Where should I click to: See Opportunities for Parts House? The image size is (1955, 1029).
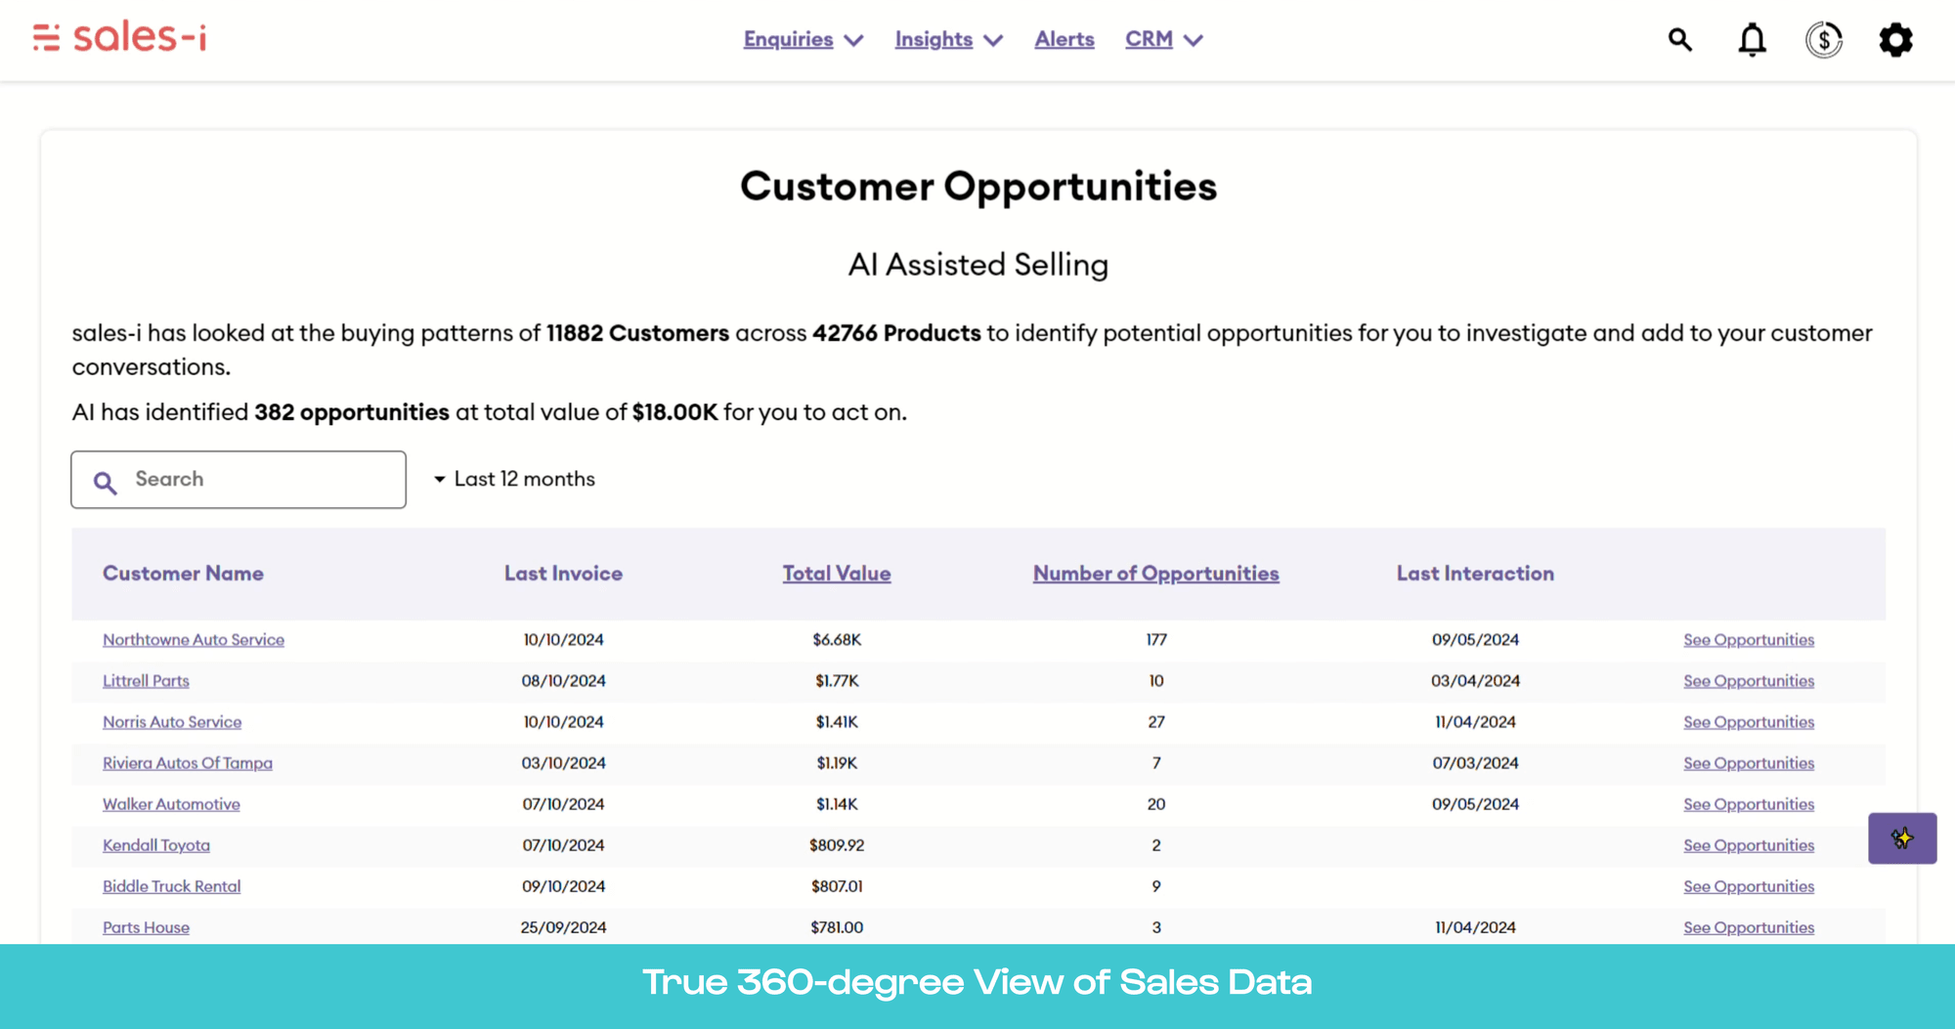pos(1748,926)
